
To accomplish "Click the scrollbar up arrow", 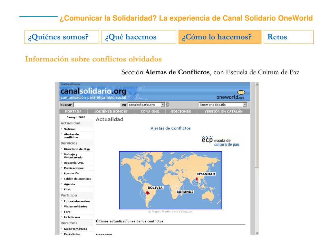I will pyautogui.click(x=257, y=84).
